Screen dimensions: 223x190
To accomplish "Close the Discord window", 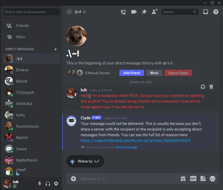I will pos(219,3).
